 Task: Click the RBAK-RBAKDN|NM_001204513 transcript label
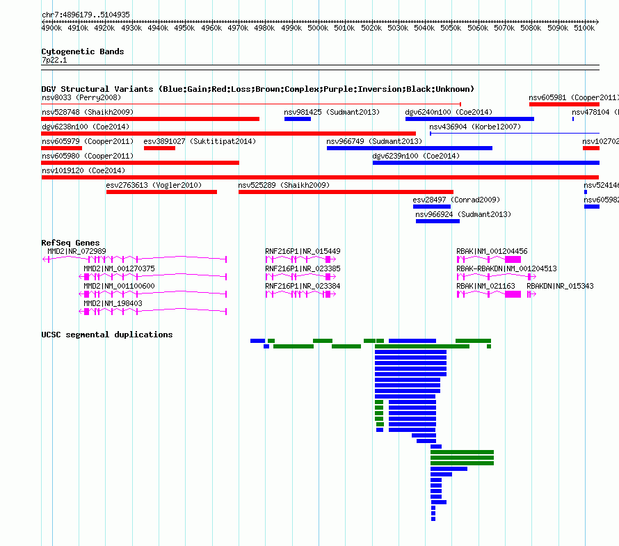point(506,268)
